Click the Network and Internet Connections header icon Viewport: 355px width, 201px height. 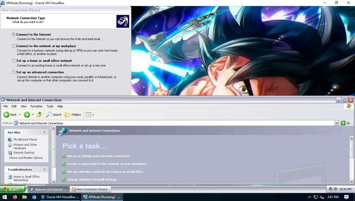click(x=63, y=131)
